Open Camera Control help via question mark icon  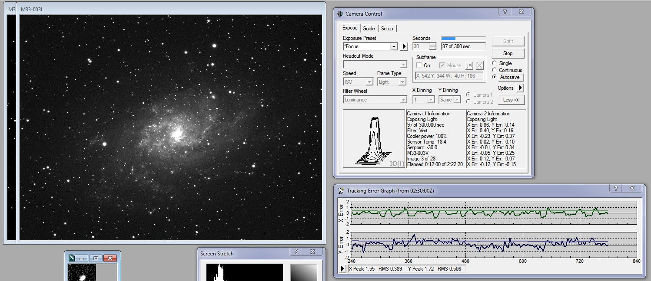point(505,12)
